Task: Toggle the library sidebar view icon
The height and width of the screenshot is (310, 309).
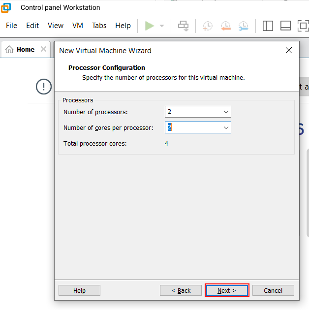Action: point(268,26)
